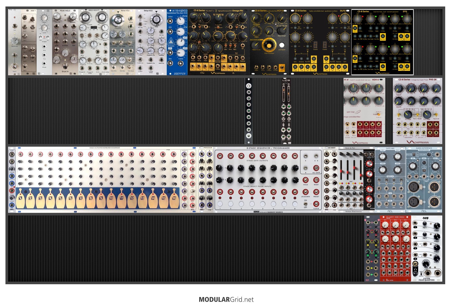The width and height of the screenshot is (453, 305).
Task: Click the Sensitivity knob on the Pre module
Action: coord(15,40)
